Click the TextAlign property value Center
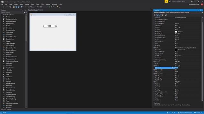This screenshot has width=204, height=114. [x=177, y=90]
